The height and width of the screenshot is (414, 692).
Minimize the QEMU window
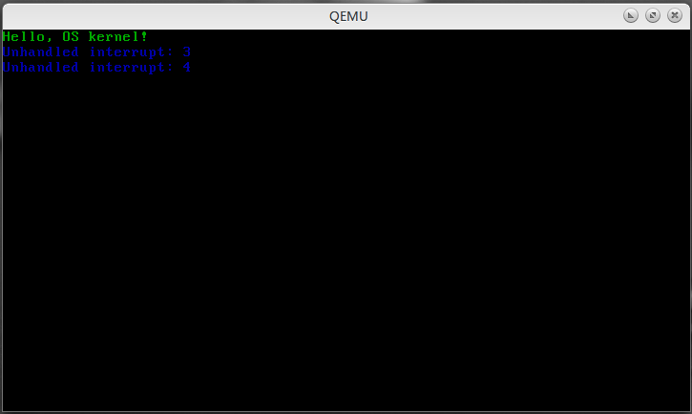(x=631, y=16)
